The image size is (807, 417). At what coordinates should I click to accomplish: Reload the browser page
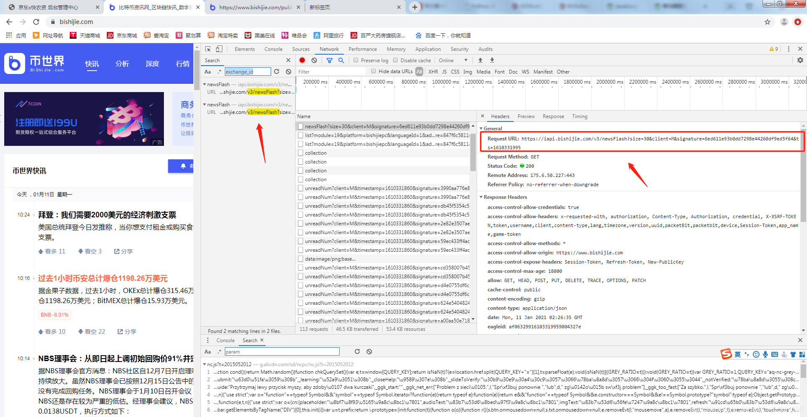point(36,22)
